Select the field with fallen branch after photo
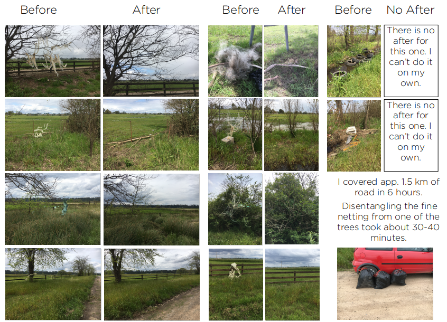 (151, 135)
